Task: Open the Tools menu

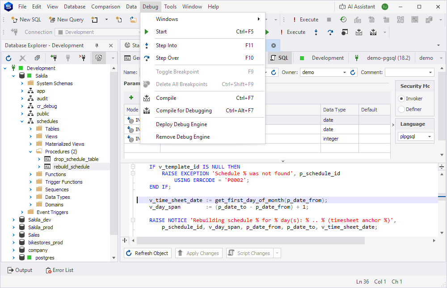Action: point(170,7)
